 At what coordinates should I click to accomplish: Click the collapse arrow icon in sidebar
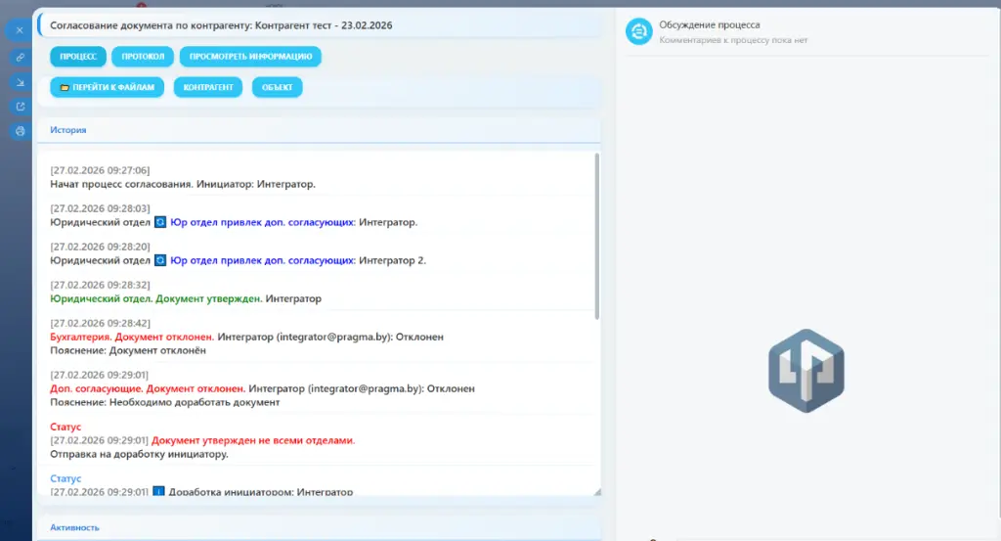coord(19,82)
